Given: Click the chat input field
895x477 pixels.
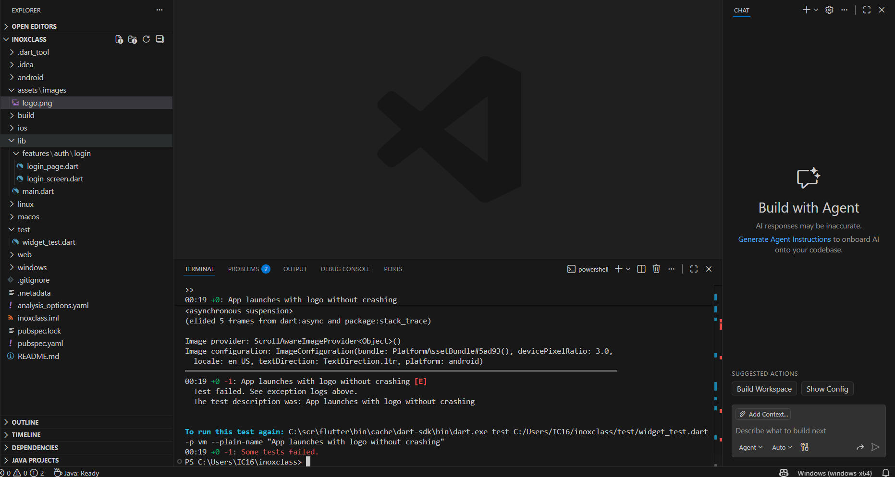Looking at the screenshot, I should point(809,431).
